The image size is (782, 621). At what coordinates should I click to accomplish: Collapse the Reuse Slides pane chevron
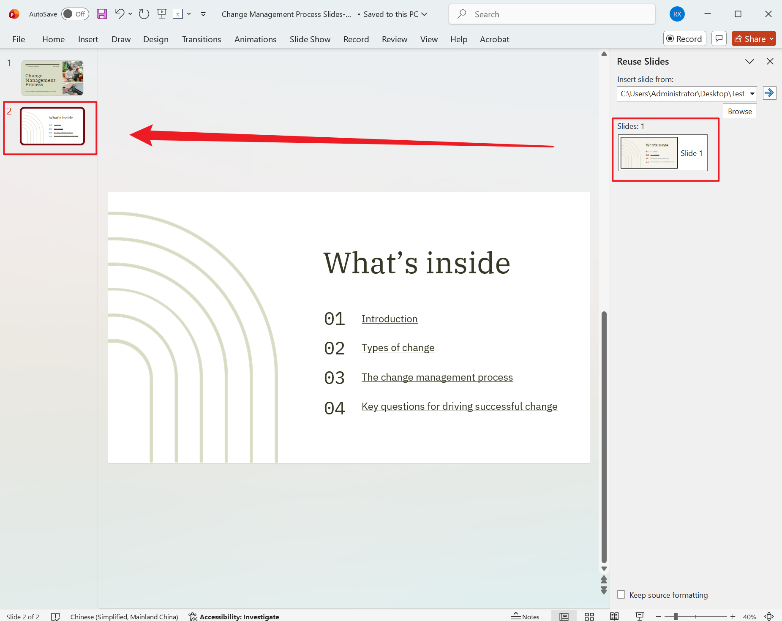[749, 61]
